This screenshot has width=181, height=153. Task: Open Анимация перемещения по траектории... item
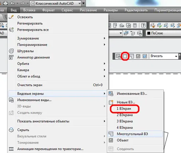(x=58, y=149)
